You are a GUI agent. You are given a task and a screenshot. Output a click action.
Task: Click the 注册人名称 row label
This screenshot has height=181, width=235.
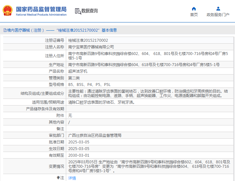pos(54,47)
